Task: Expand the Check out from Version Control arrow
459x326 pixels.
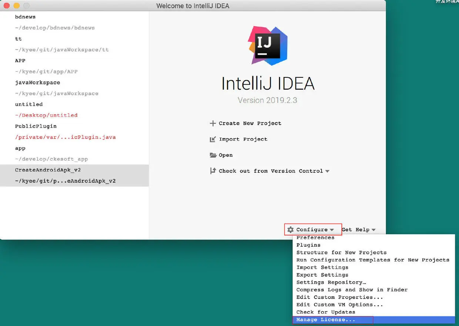Action: click(327, 171)
